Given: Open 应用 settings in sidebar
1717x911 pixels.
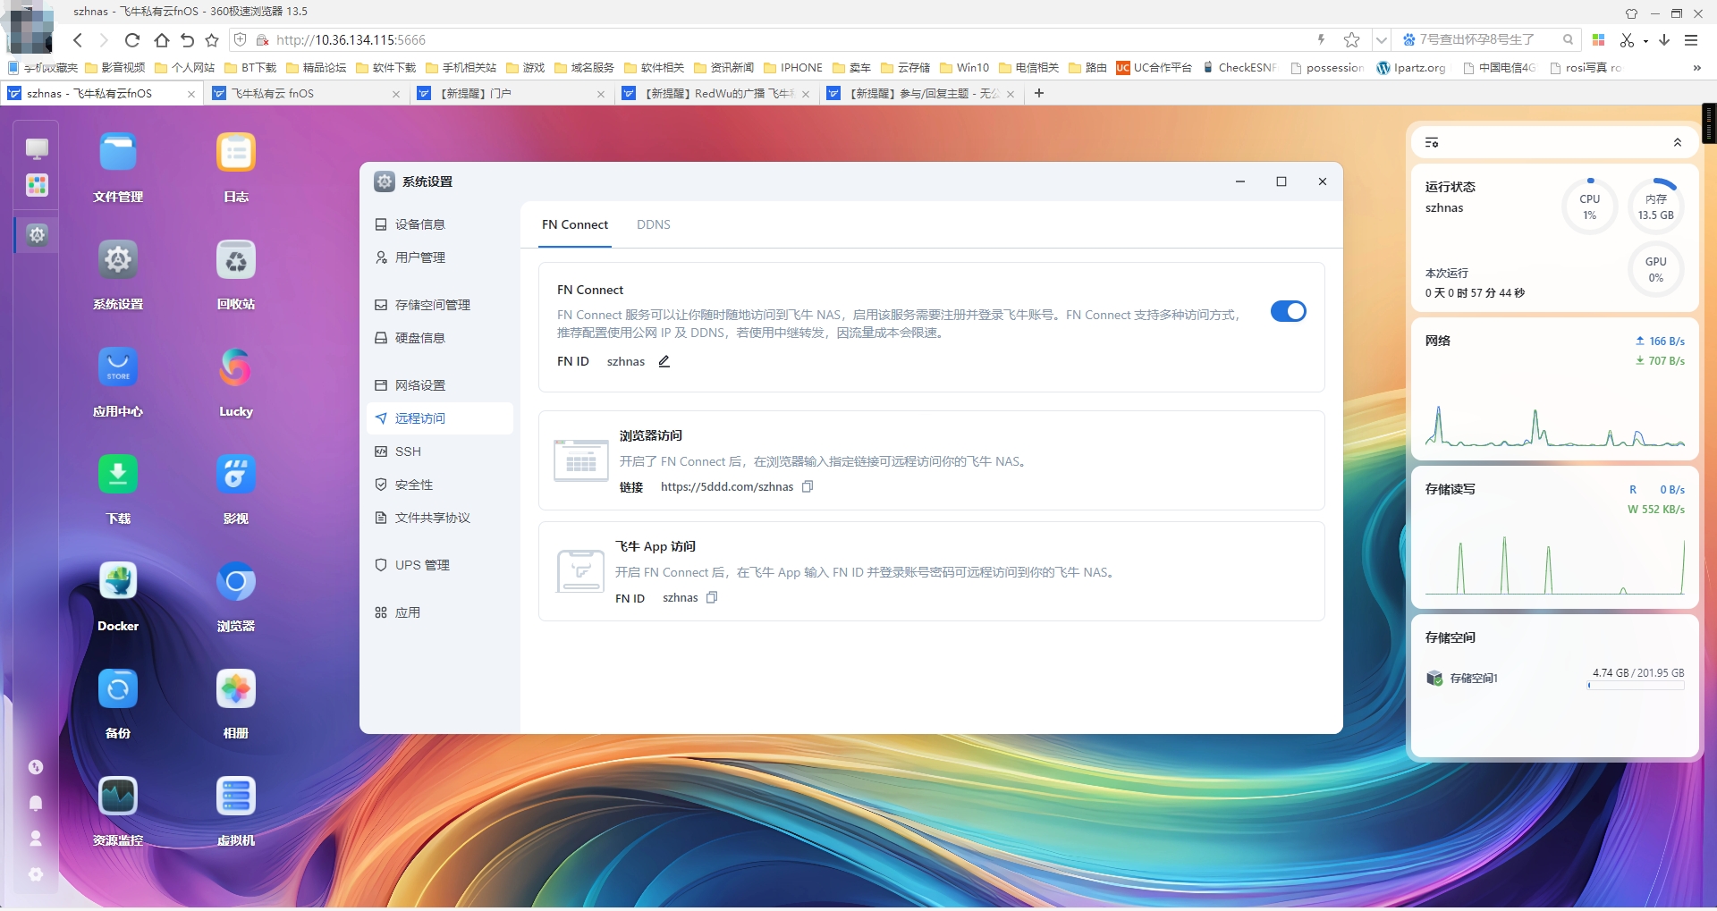Looking at the screenshot, I should tap(440, 612).
